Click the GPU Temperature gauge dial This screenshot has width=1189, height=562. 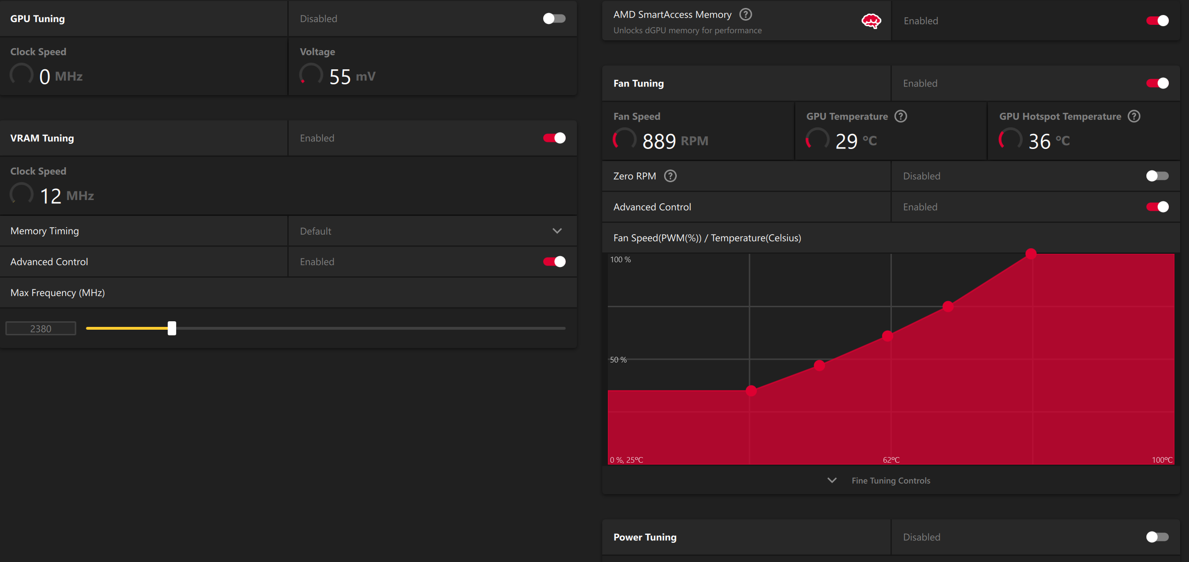coord(817,140)
